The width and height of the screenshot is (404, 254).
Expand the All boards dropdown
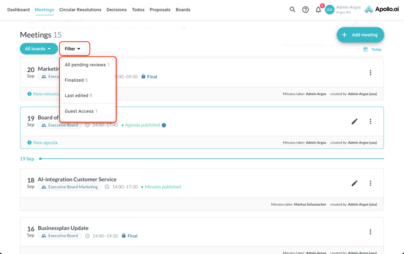point(38,49)
